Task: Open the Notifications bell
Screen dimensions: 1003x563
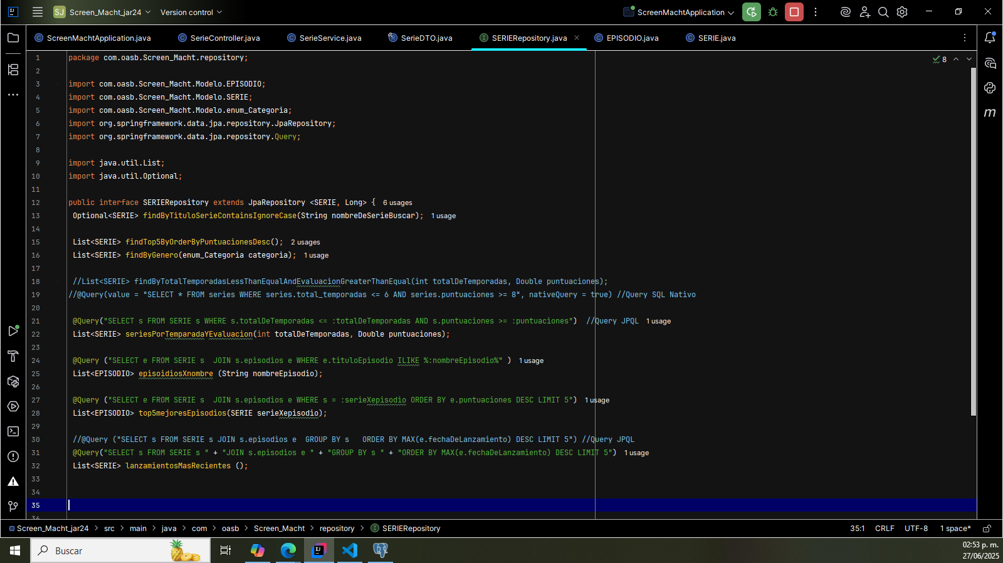Action: [x=990, y=38]
